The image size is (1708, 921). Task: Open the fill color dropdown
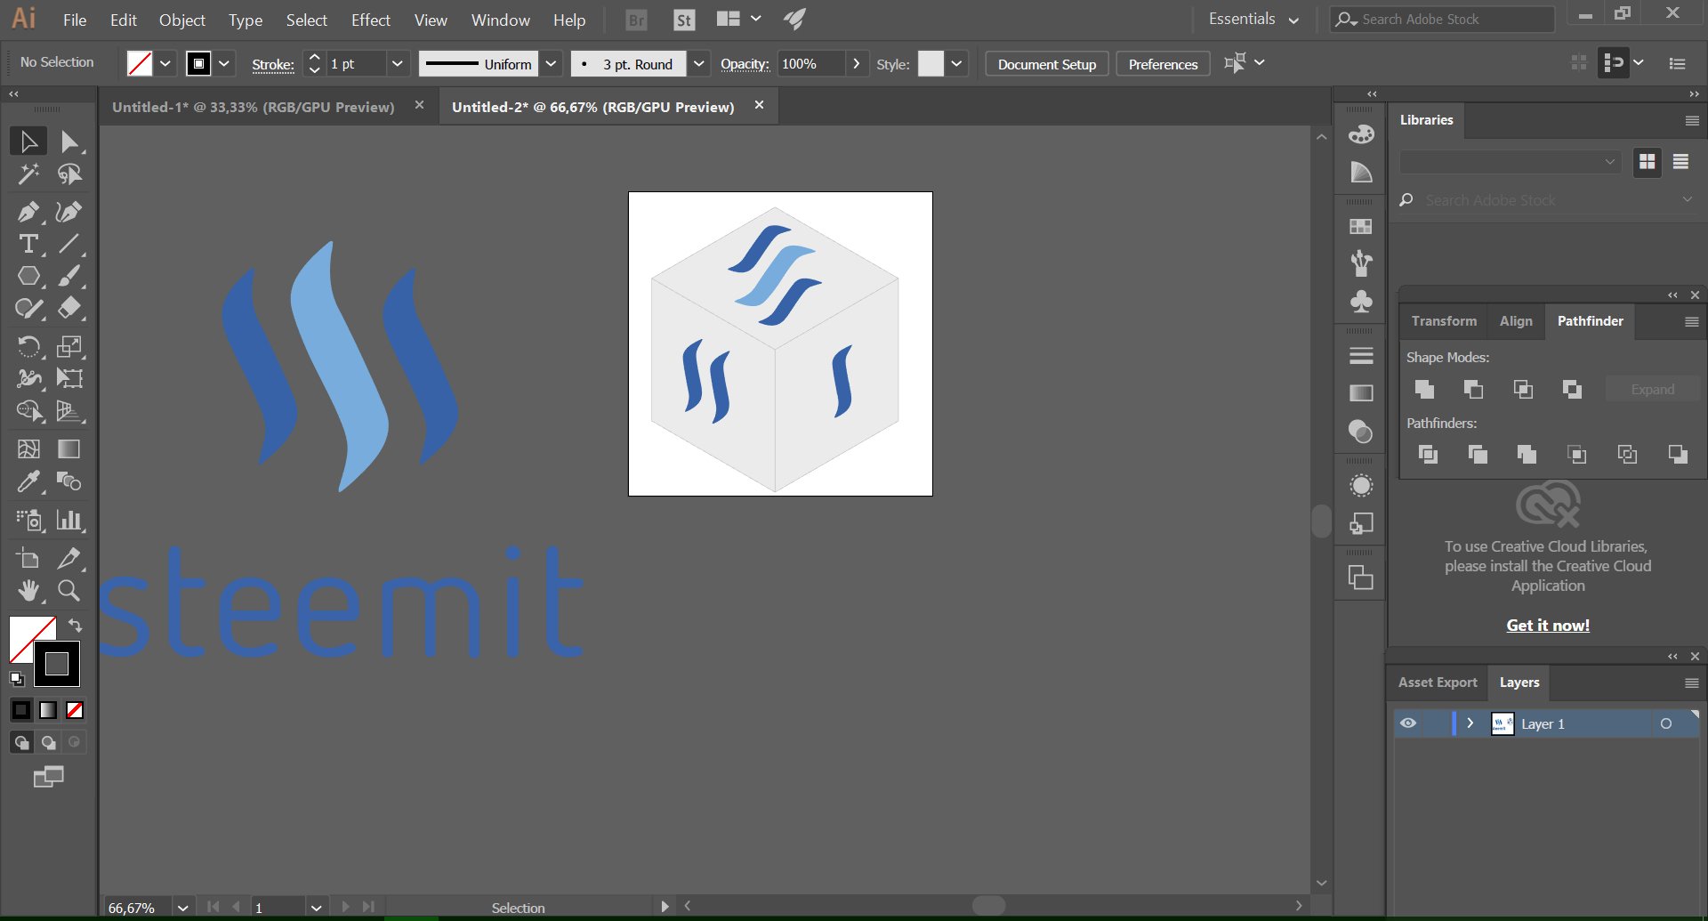coord(165,64)
